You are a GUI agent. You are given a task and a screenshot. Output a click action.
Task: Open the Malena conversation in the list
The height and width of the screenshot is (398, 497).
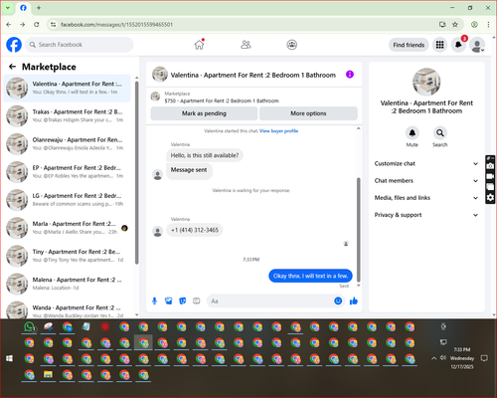coord(68,284)
